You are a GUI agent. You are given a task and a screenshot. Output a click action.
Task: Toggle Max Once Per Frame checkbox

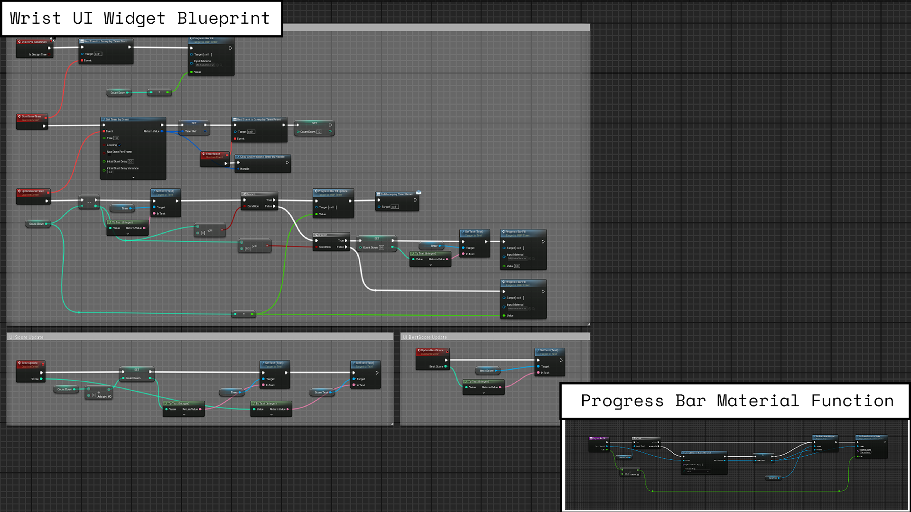coord(109,155)
